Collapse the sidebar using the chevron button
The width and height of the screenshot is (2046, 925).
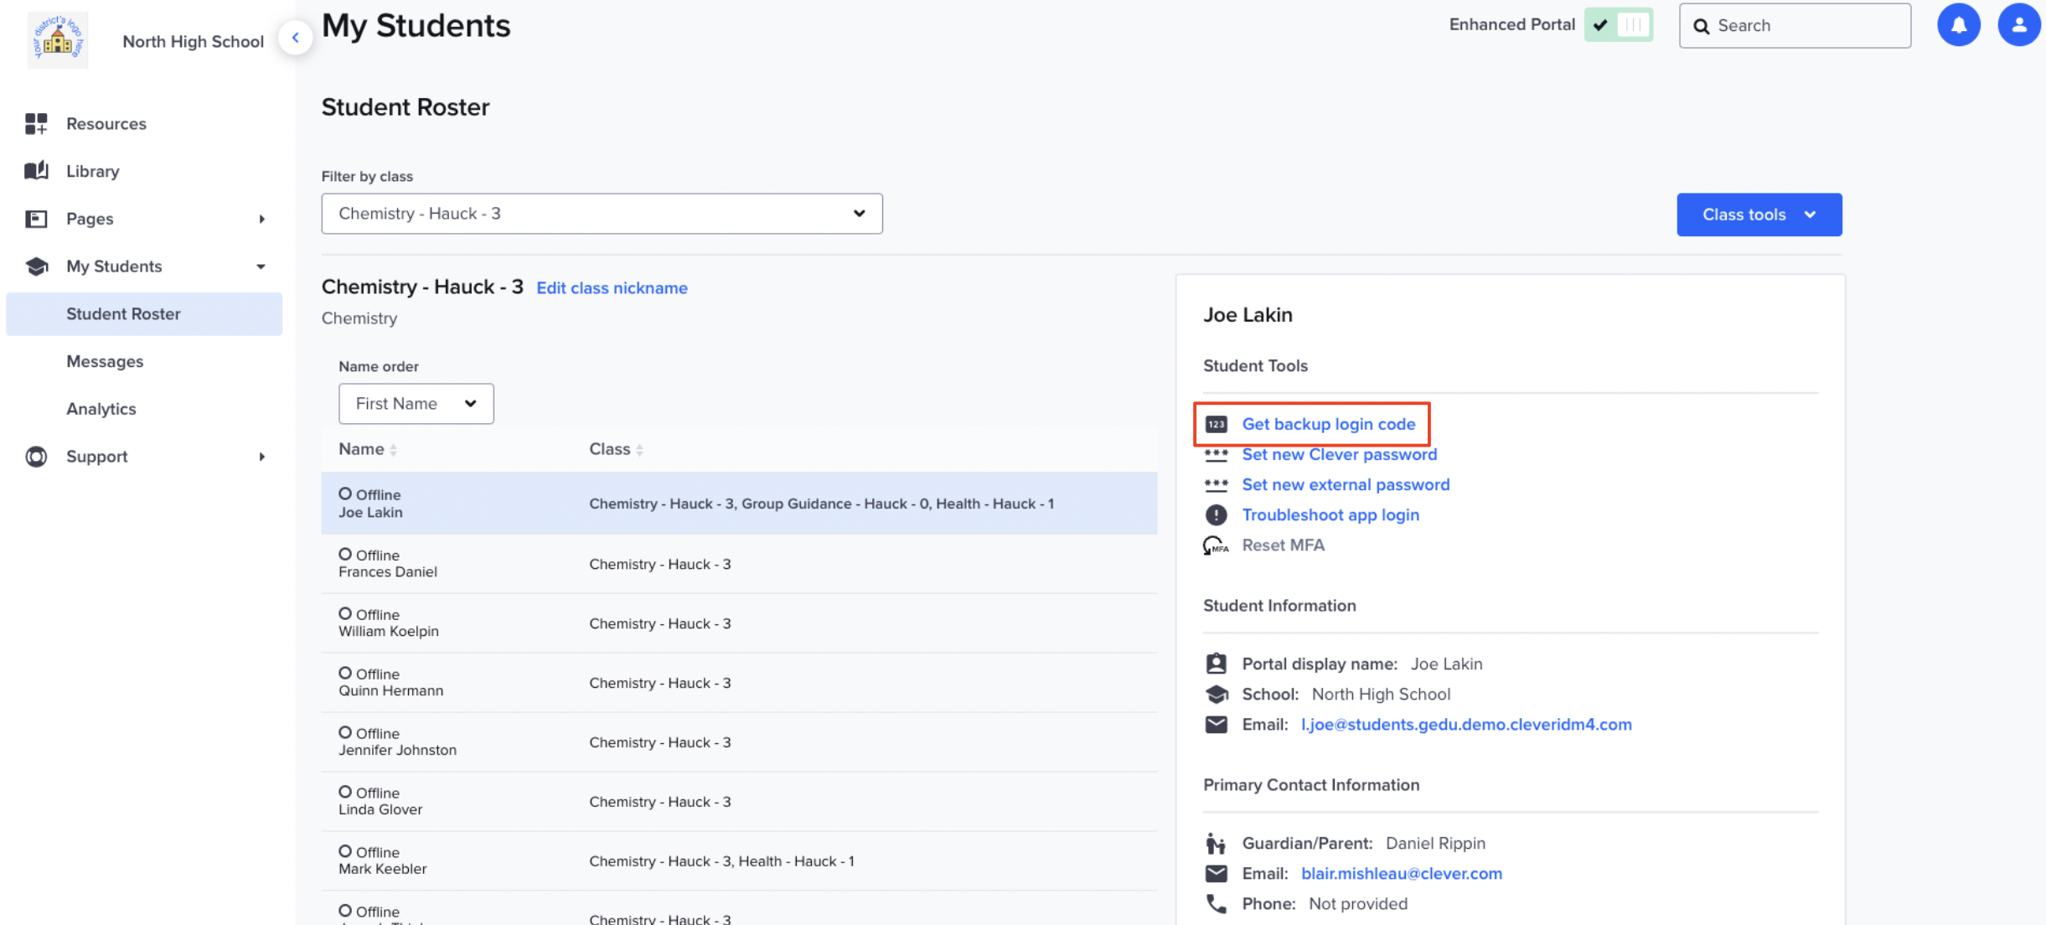296,38
